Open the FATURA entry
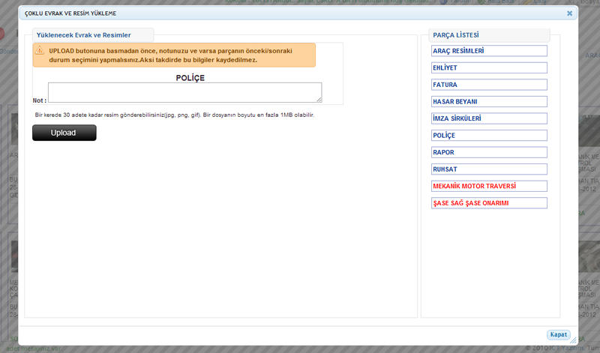Screen dimensions: 600x353 (x=489, y=85)
